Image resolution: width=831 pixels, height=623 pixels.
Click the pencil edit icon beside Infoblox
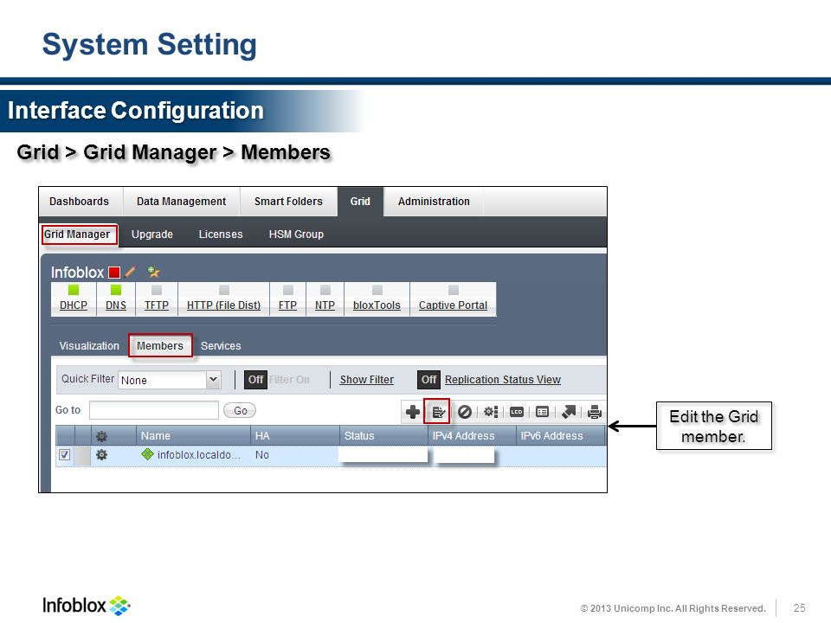coord(130,273)
